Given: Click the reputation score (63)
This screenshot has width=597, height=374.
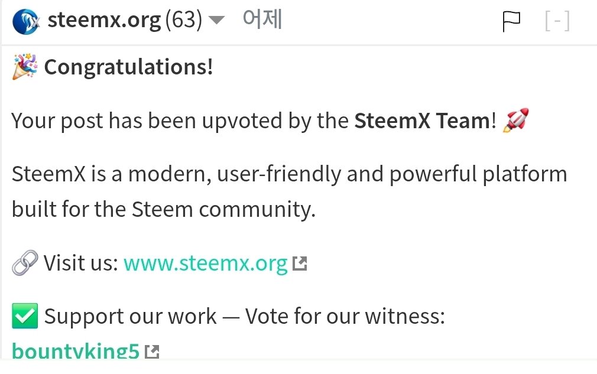Looking at the screenshot, I should click(x=183, y=21).
